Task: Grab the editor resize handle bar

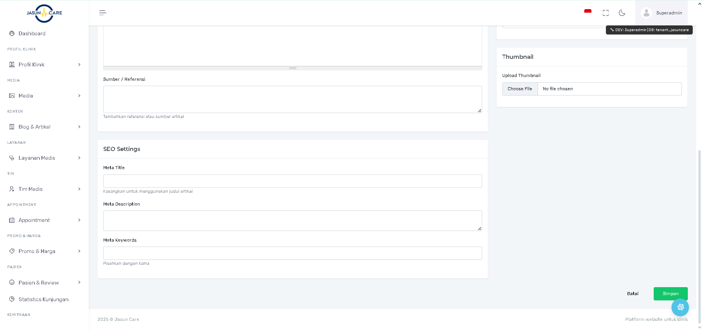Action: (x=293, y=68)
